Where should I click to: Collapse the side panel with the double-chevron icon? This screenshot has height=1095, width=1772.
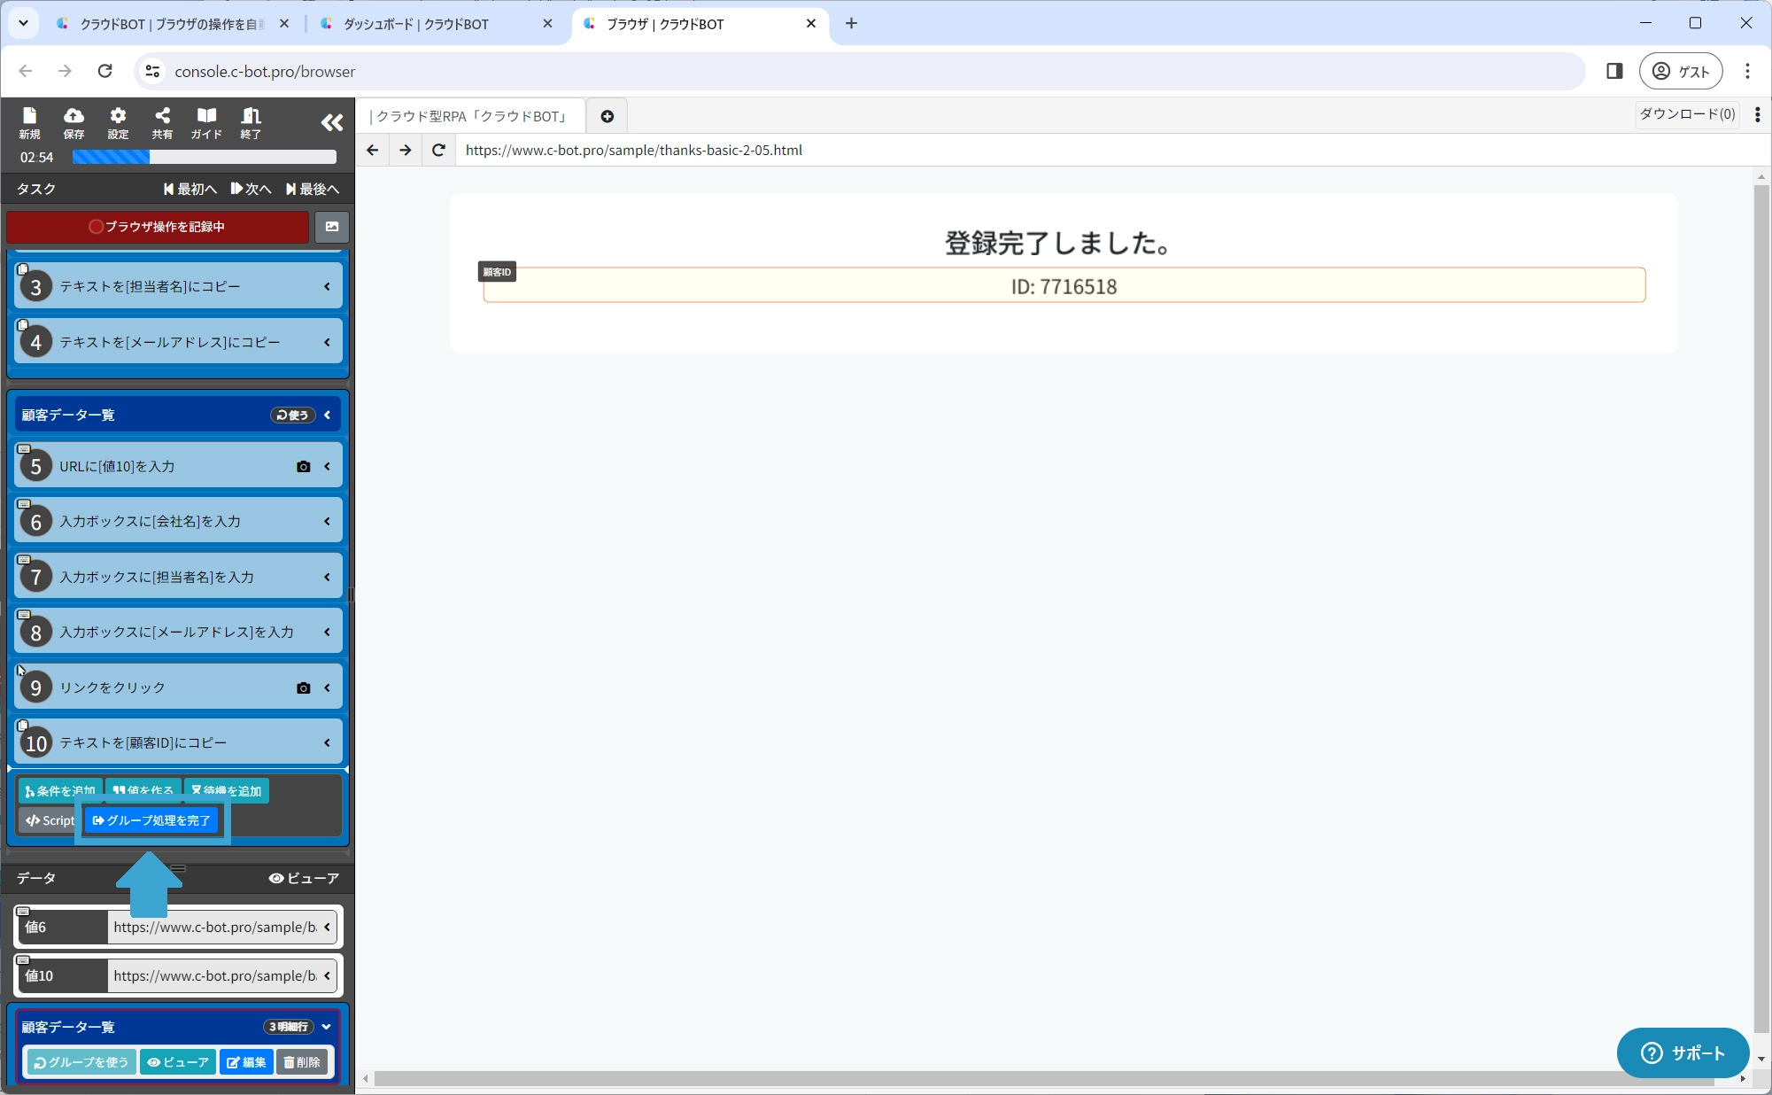pos(331,123)
